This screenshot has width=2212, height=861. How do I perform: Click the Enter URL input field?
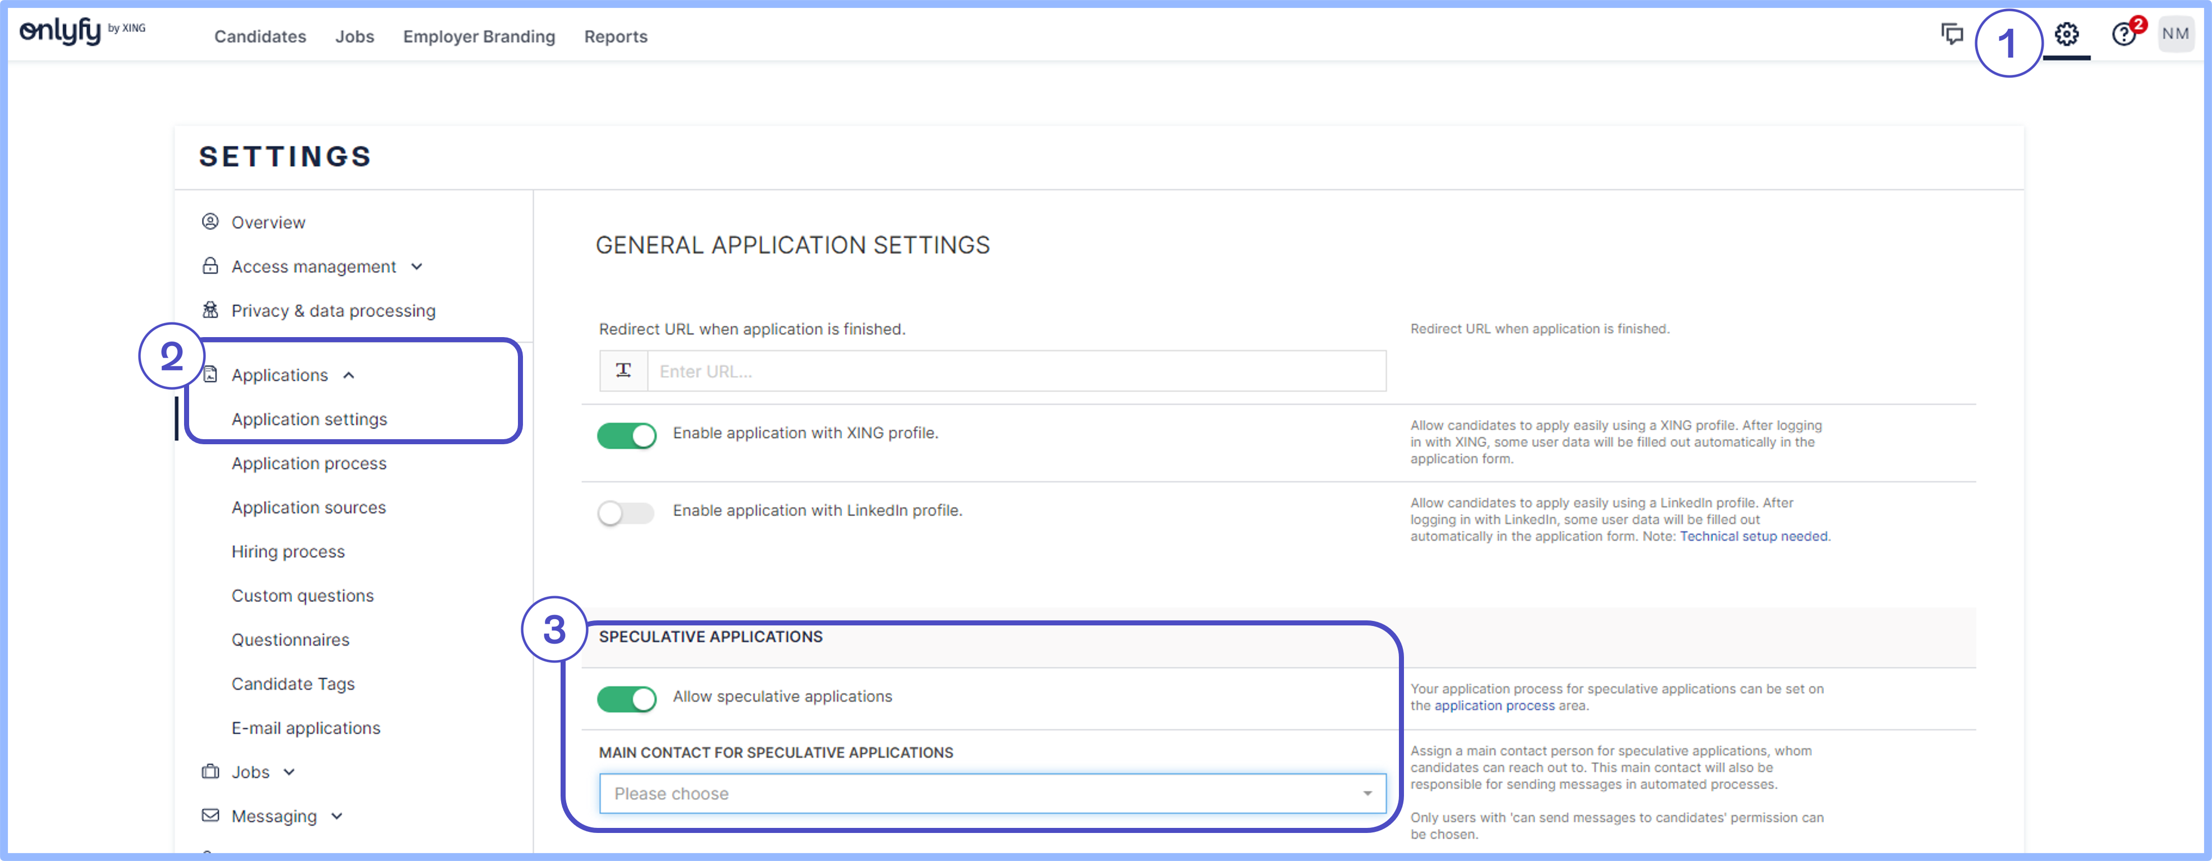(1013, 371)
